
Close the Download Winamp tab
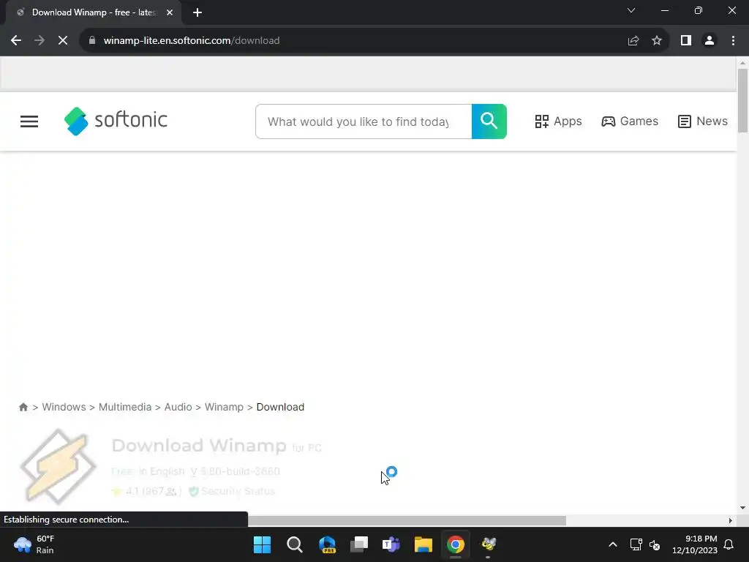click(x=170, y=12)
